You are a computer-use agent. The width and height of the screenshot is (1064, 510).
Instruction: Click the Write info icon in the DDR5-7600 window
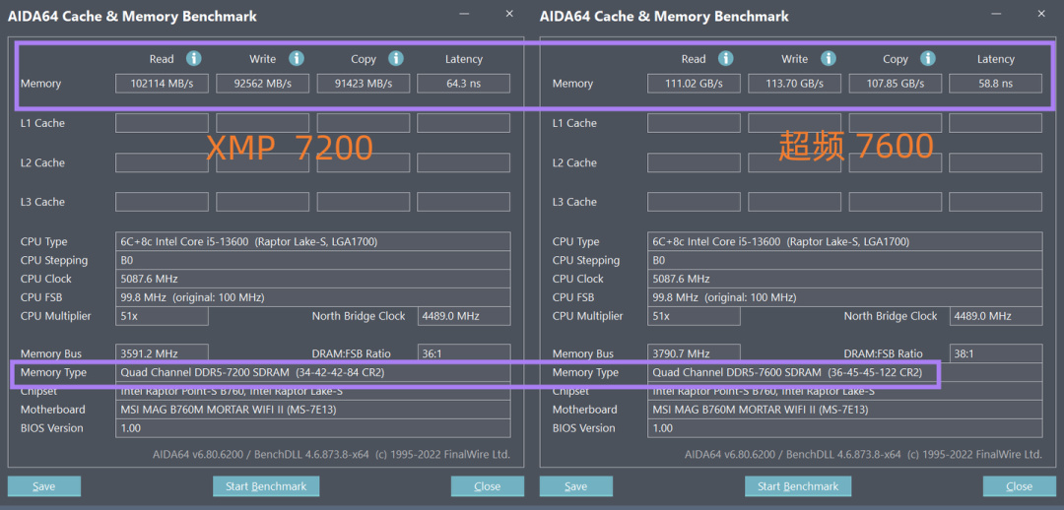point(829,59)
